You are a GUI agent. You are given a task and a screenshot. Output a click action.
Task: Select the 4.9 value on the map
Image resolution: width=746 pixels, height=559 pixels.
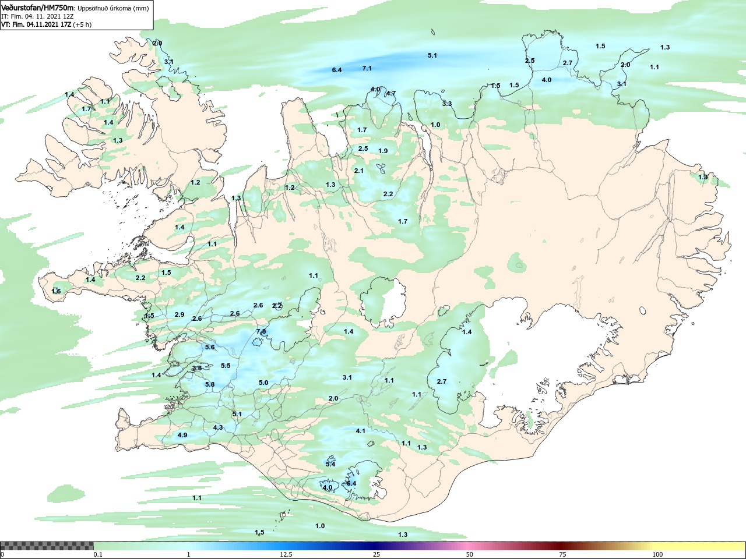pos(182,435)
